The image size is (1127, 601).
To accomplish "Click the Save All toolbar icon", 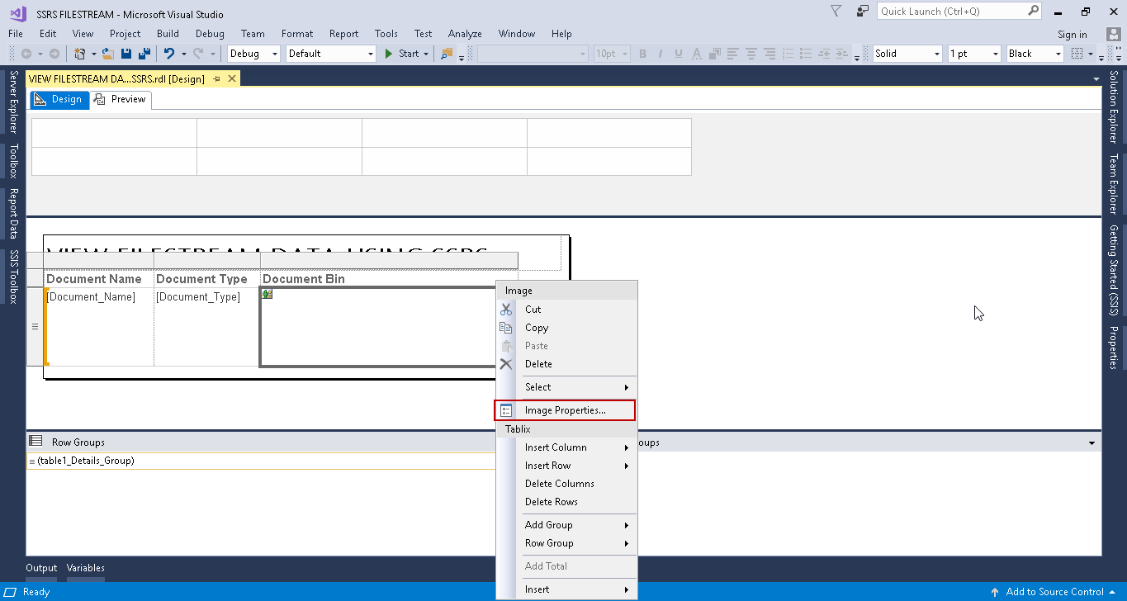I will pos(144,54).
